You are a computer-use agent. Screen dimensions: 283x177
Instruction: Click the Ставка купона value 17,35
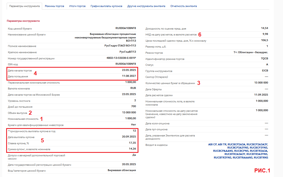133,143
